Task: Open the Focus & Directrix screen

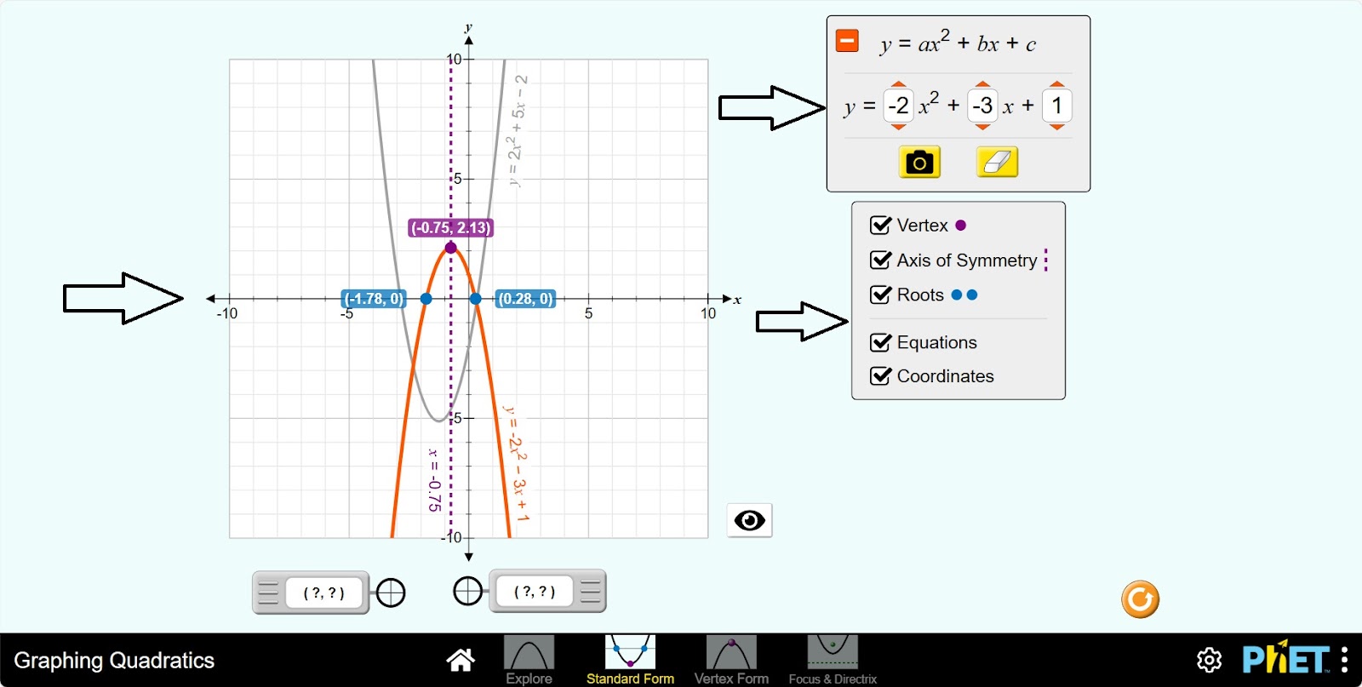Action: click(832, 660)
